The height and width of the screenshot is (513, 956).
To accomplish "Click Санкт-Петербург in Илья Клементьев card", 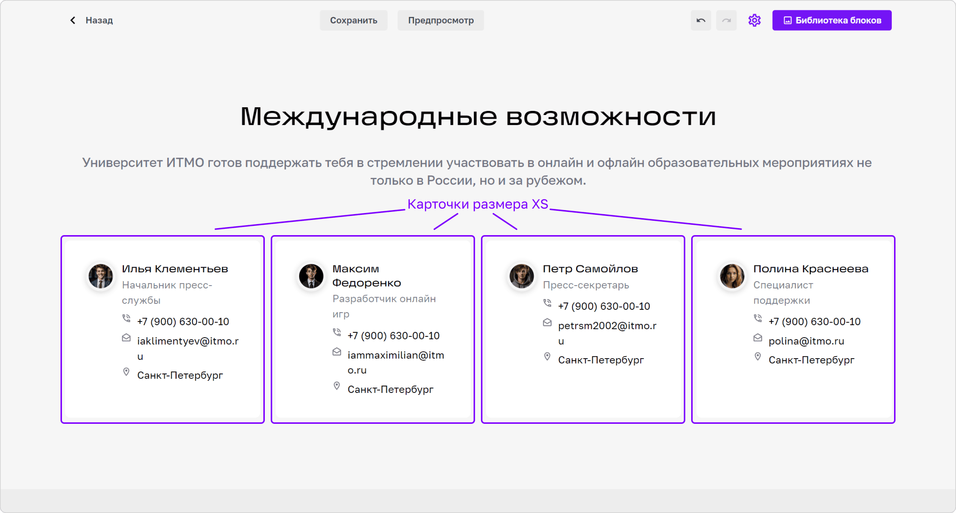I will point(180,376).
